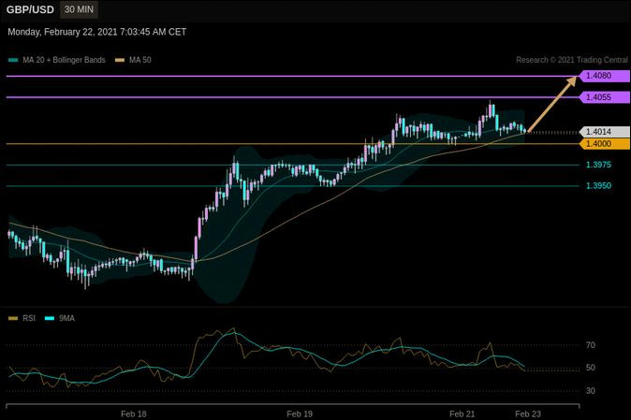
Task: Click the GBP/USD pair title
Action: pos(30,10)
